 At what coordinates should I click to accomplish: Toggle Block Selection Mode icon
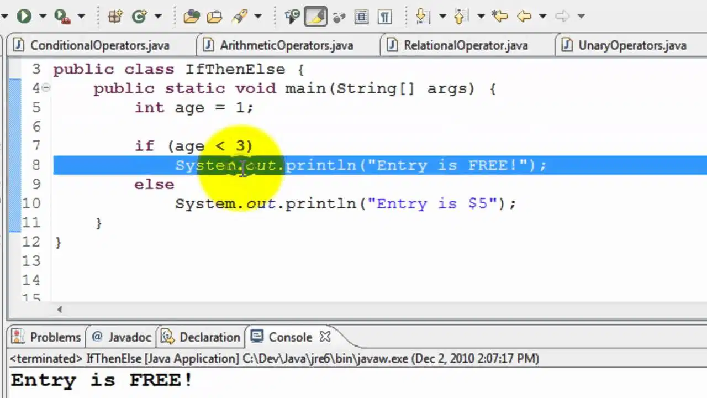(361, 16)
